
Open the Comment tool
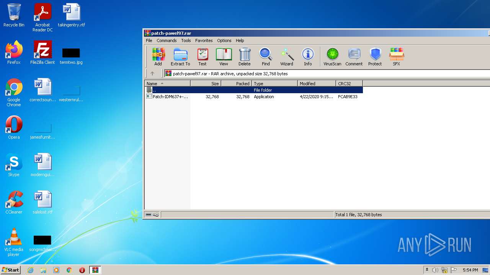(x=354, y=57)
